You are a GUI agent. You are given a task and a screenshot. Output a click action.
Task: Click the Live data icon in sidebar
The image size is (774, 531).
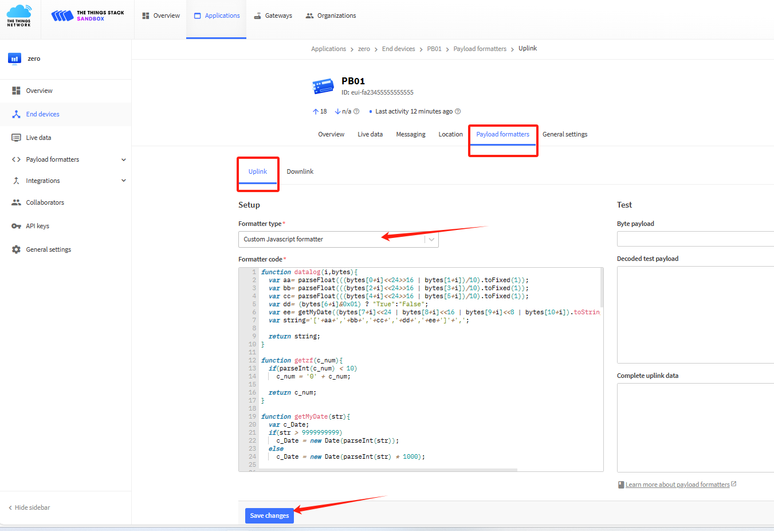16,138
